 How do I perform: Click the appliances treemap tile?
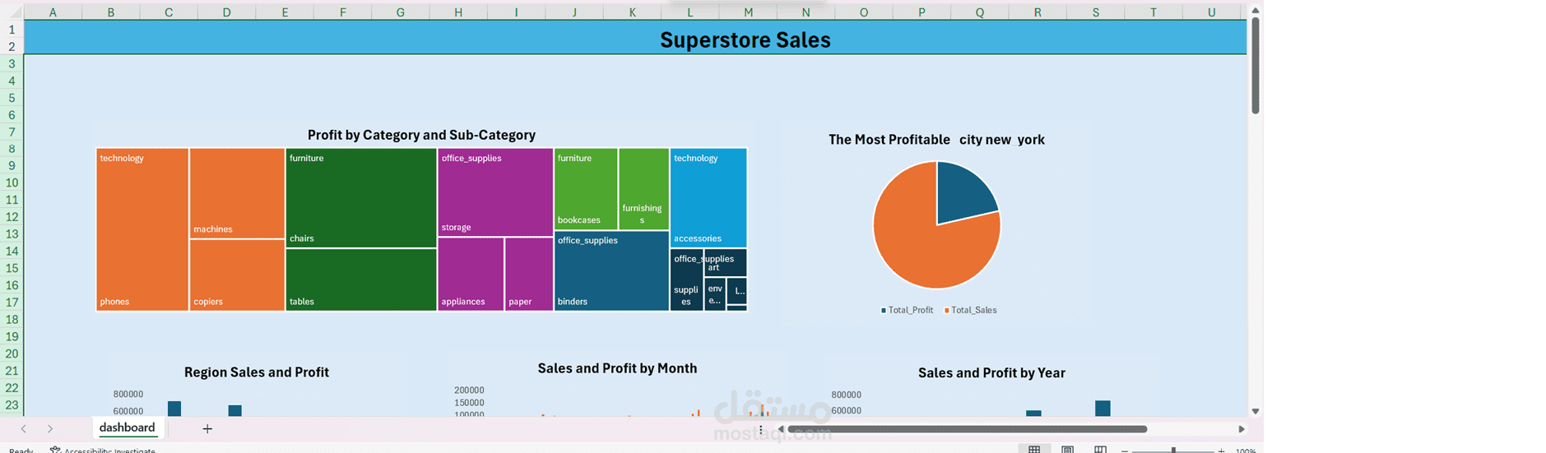[x=471, y=274]
